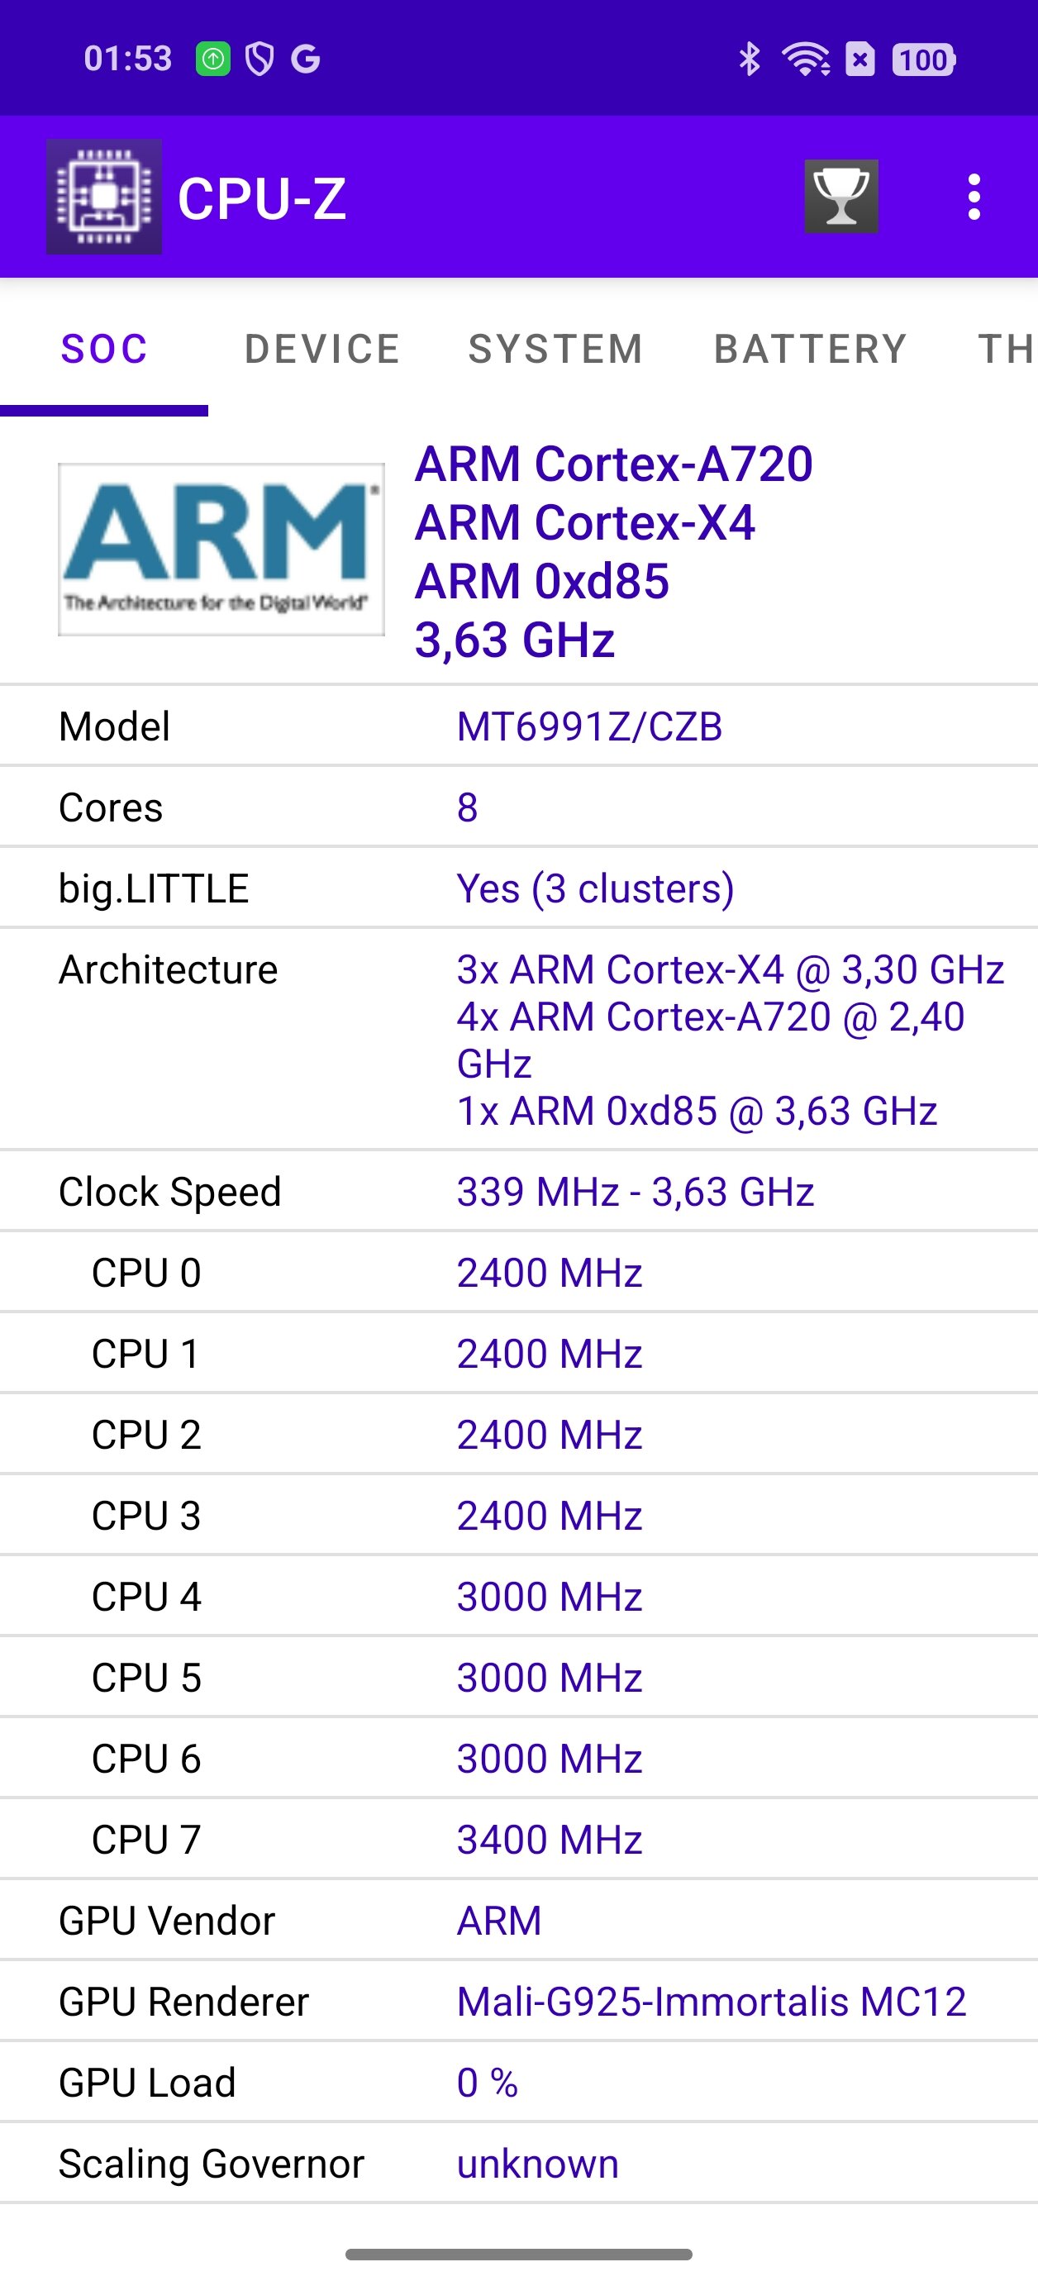Image resolution: width=1038 pixels, height=2281 pixels.
Task: Tap the CPU 7 3400 MHz row
Action: pos(519,1839)
